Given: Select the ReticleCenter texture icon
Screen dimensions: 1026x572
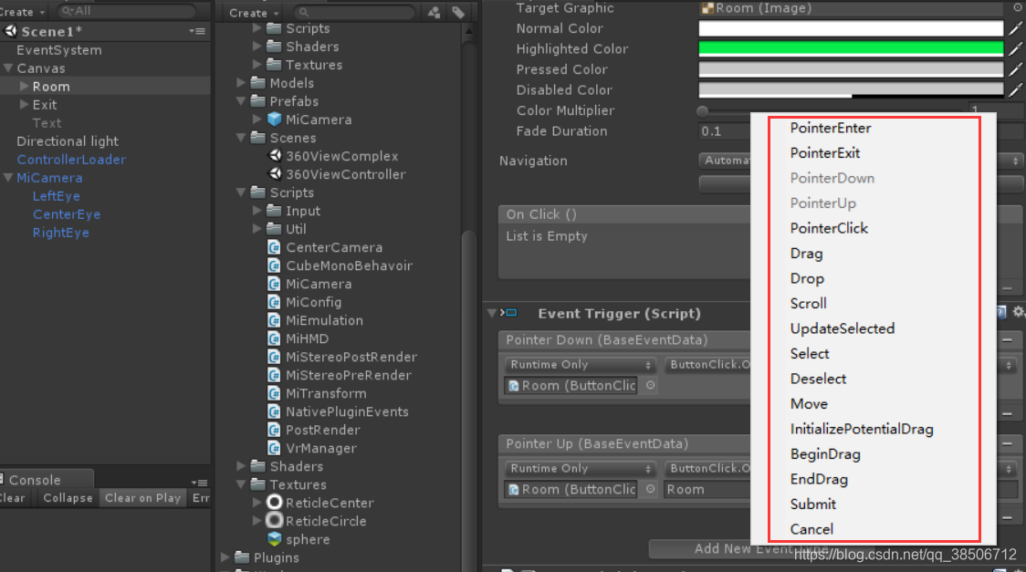Looking at the screenshot, I should coord(275,503).
